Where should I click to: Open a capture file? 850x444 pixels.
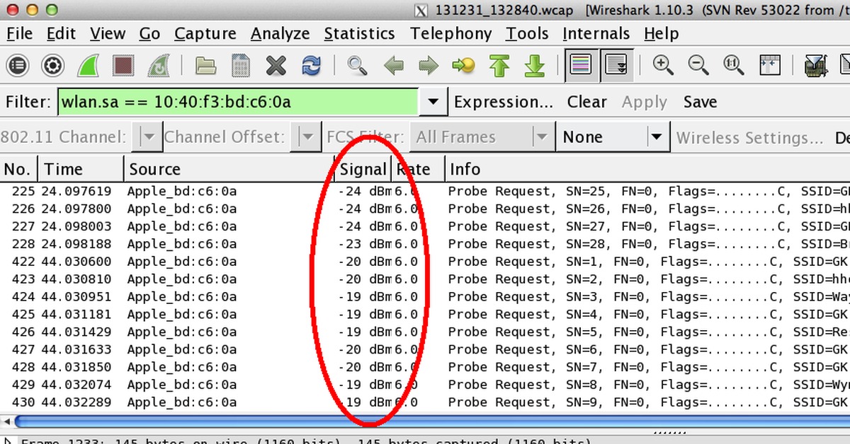[205, 66]
